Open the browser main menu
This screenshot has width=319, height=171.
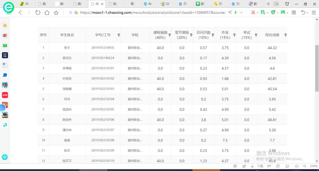[313, 12]
